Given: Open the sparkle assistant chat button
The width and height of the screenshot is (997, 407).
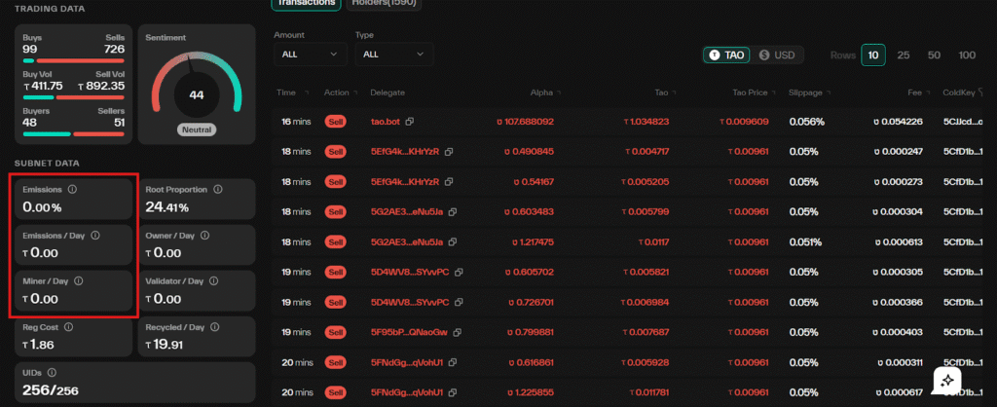Looking at the screenshot, I should (x=947, y=380).
